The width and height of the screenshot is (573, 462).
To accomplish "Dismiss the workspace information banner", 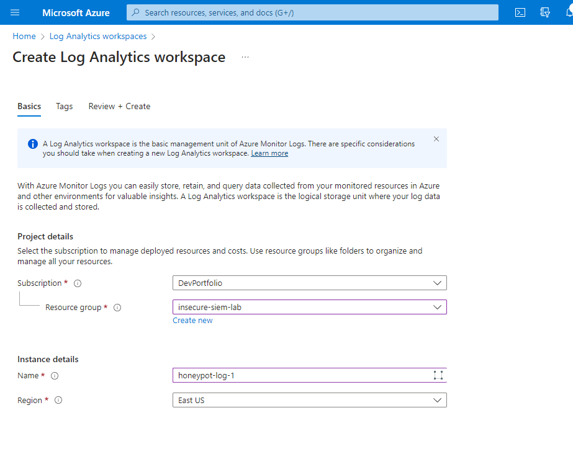I will (436, 139).
